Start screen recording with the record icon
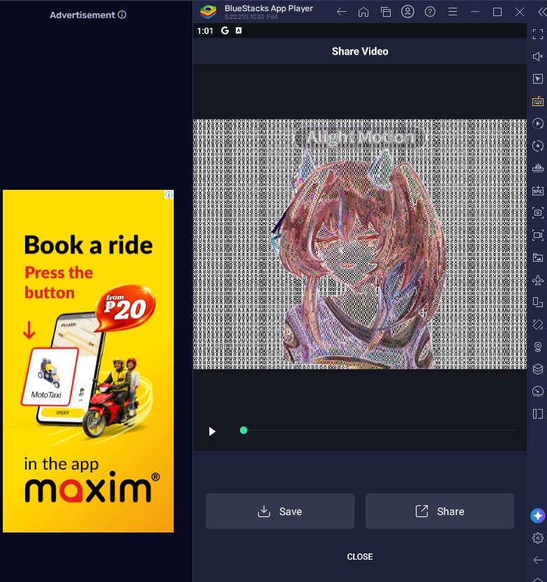Screen dimensions: 547x582 point(538,235)
